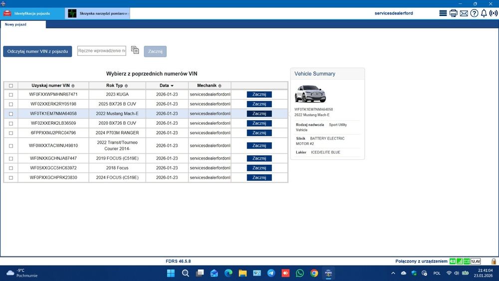
Task: Click Zacznij for 2022 Mustang Mach-E row
Action: (259, 114)
